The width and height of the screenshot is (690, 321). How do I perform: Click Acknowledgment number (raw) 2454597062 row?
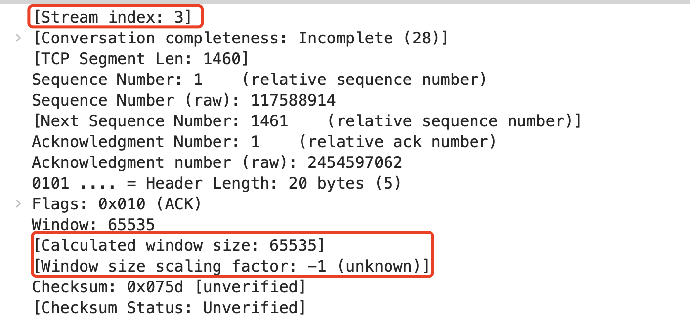click(x=217, y=162)
